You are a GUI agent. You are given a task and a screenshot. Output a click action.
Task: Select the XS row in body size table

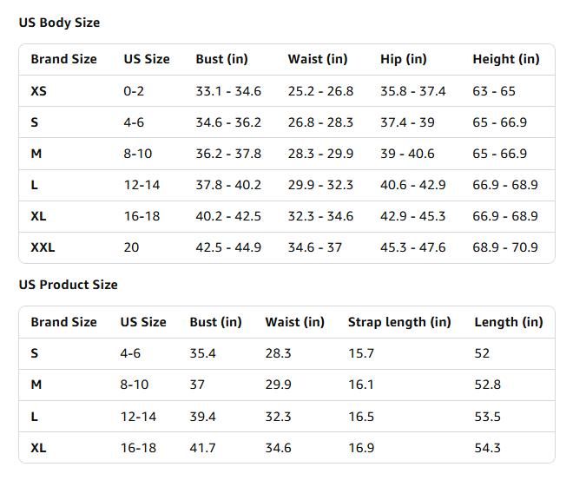tap(286, 91)
